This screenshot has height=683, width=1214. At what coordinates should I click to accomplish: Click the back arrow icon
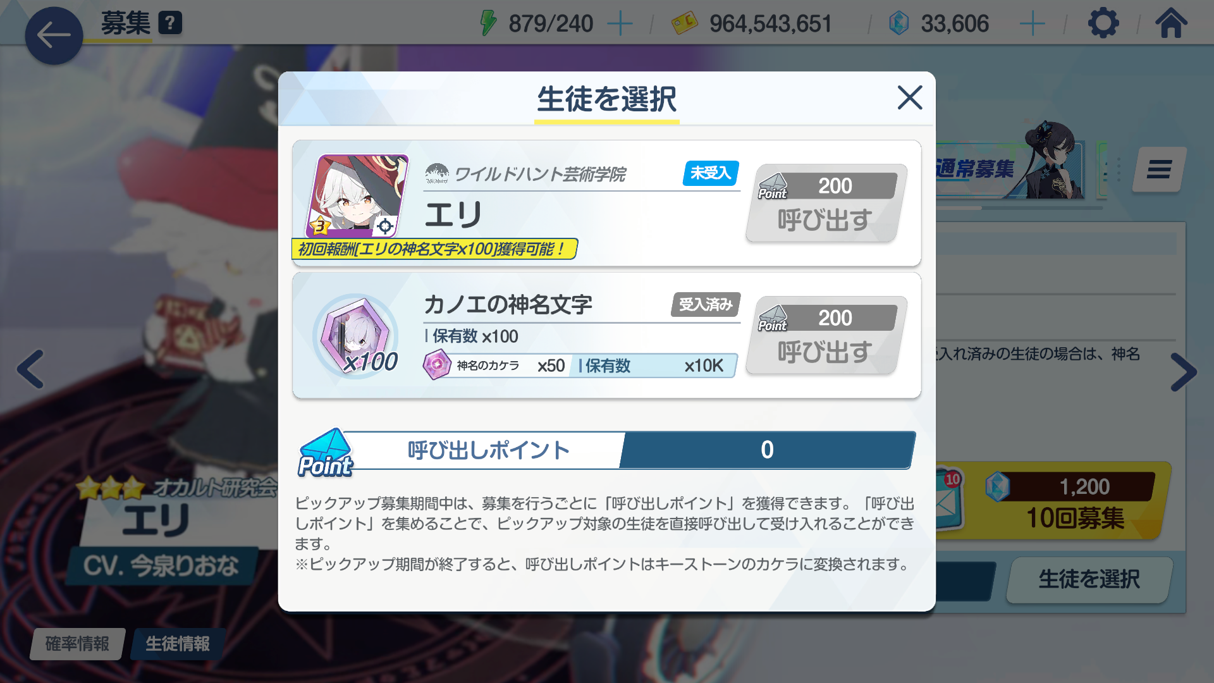pyautogui.click(x=54, y=35)
